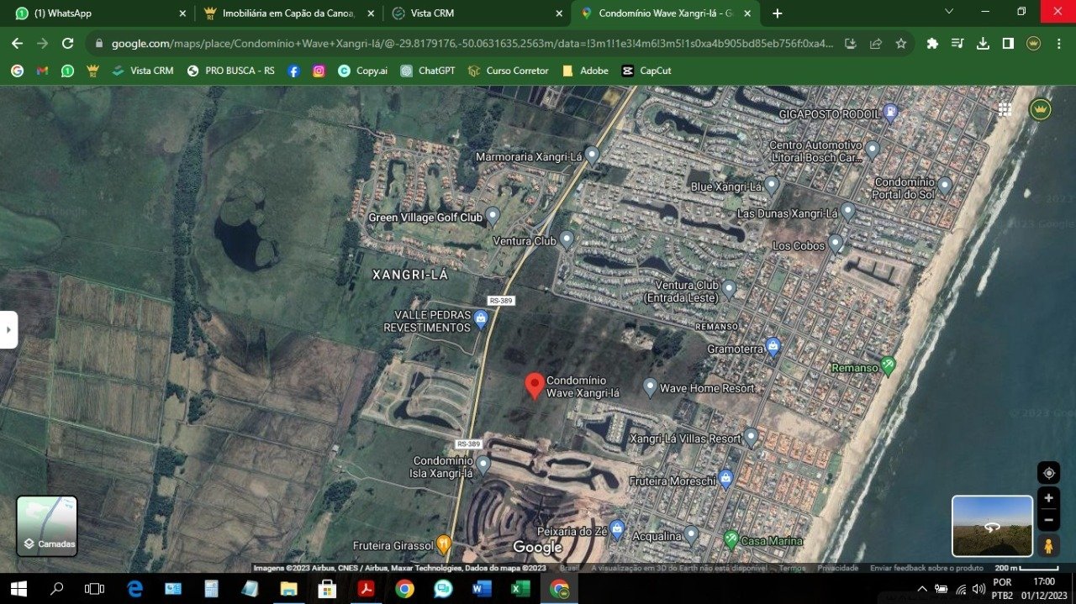The image size is (1076, 604).
Task: Toggle the Camadas map layers view
Action: point(47,526)
